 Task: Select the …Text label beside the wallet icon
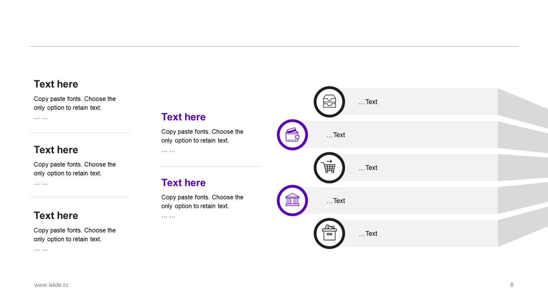coord(336,135)
